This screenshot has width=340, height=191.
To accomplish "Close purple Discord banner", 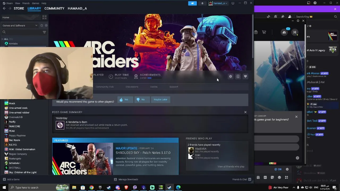I will pyautogui.click(x=335, y=9).
